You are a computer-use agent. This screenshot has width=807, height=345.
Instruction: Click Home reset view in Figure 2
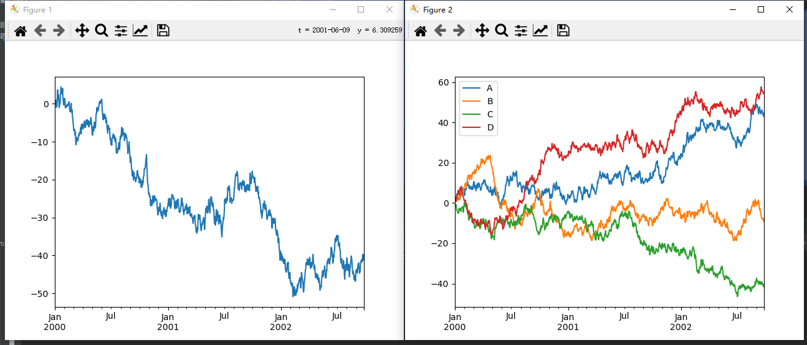coord(421,31)
